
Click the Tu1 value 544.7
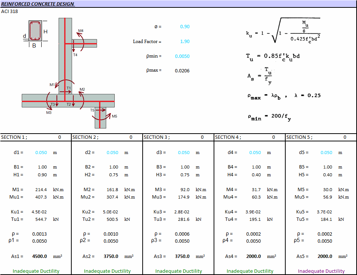click(x=41, y=219)
